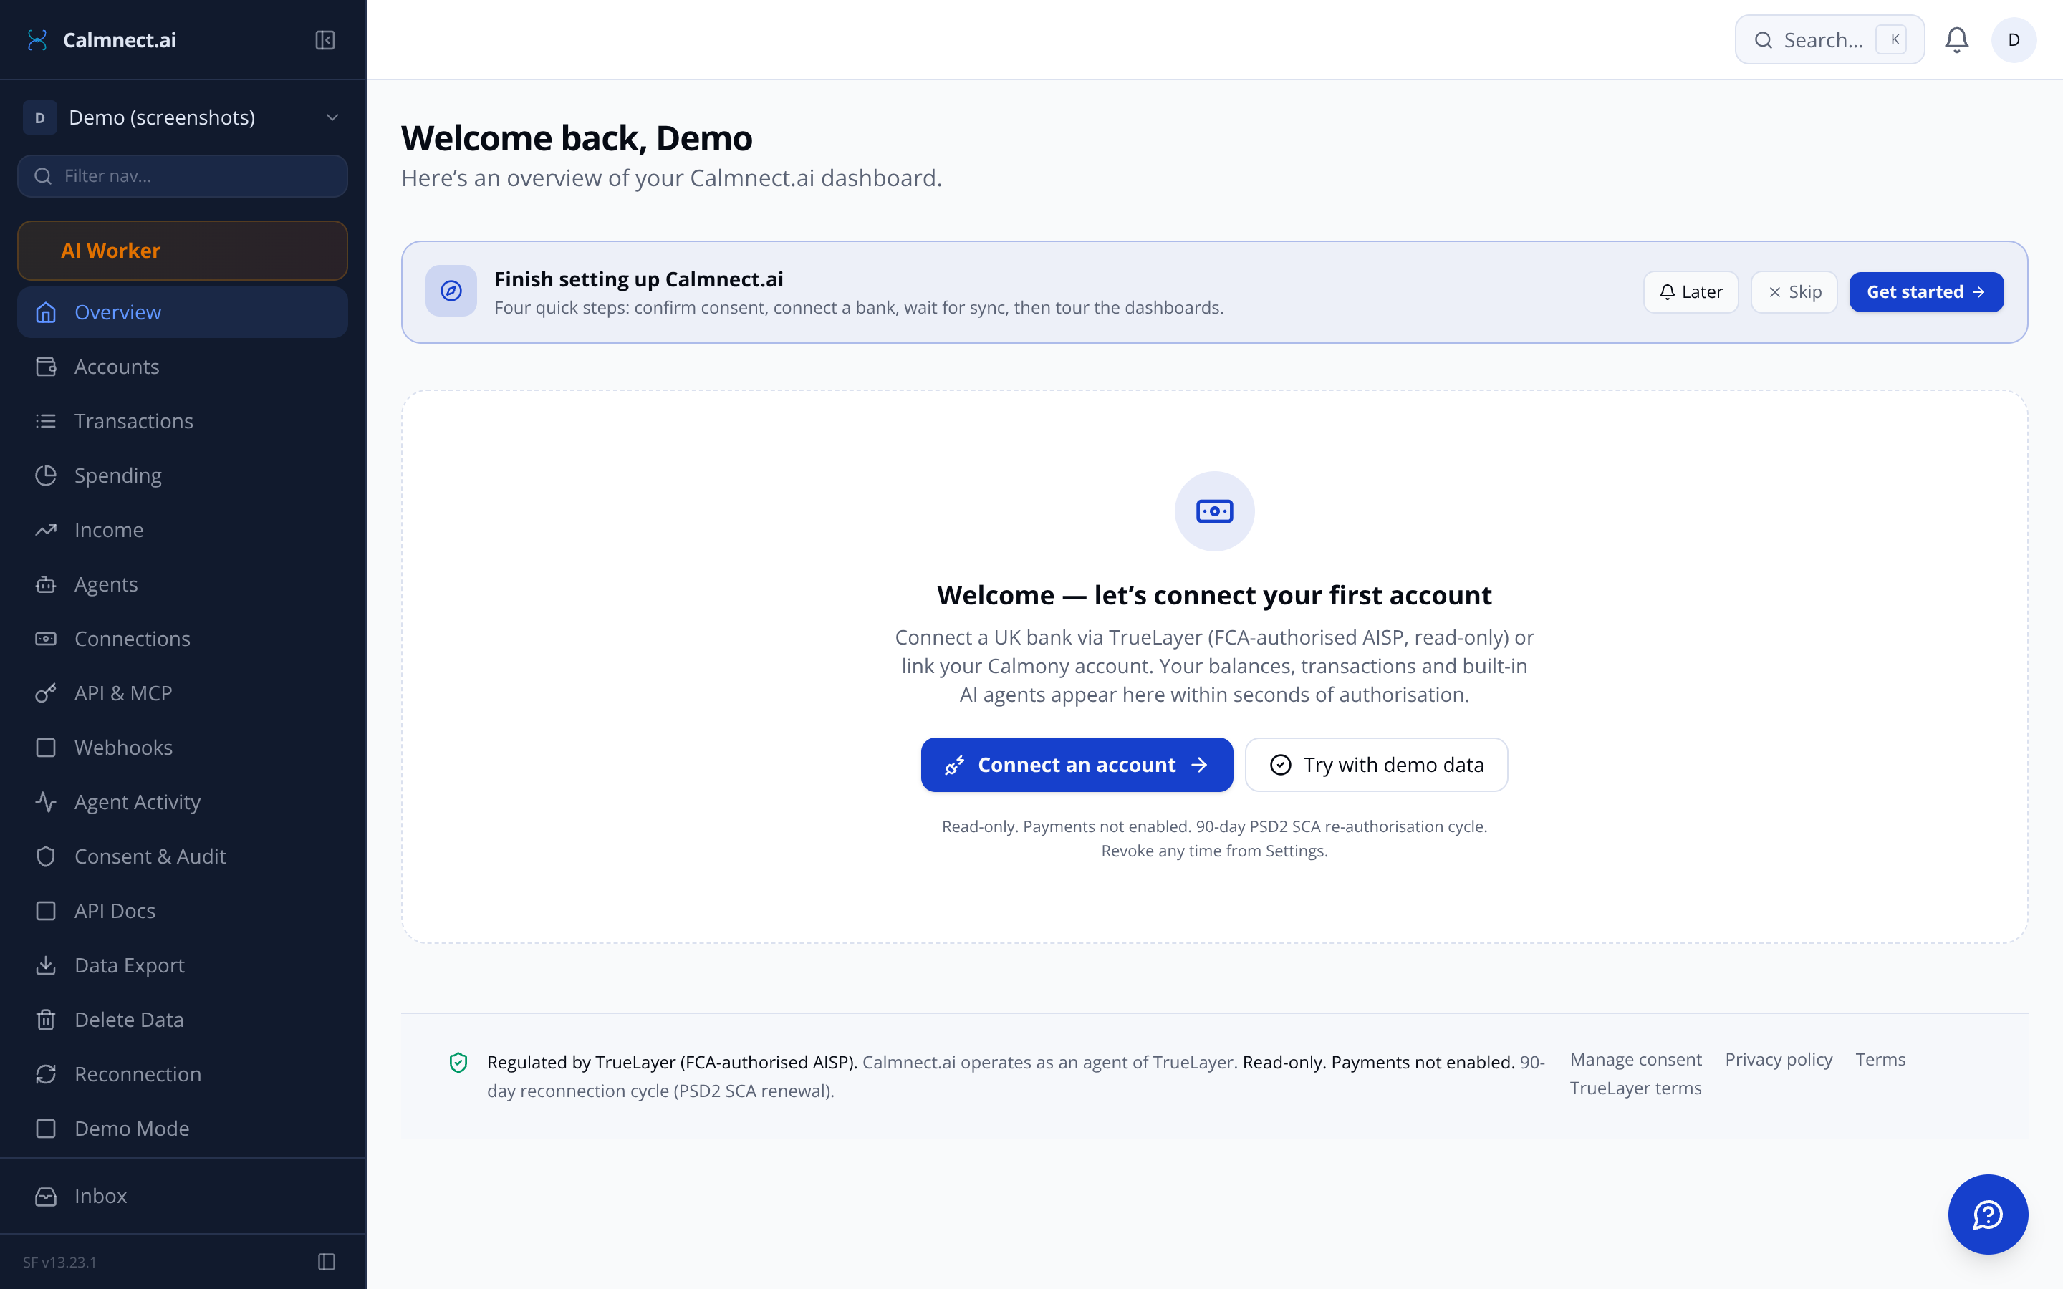
Task: Open the D user avatar menu
Action: pos(2014,40)
